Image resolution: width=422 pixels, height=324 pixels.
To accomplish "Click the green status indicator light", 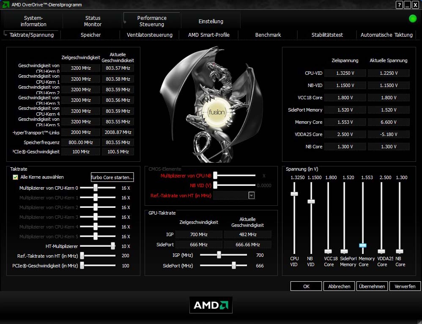I will point(413,19).
